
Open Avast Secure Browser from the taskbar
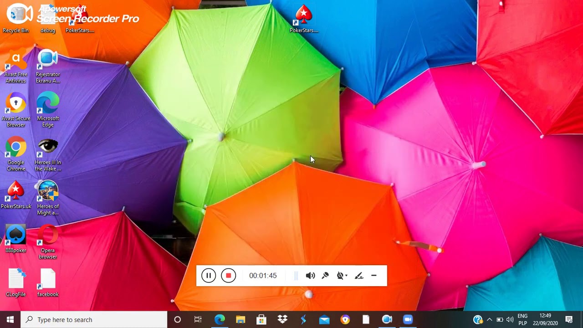(345, 320)
